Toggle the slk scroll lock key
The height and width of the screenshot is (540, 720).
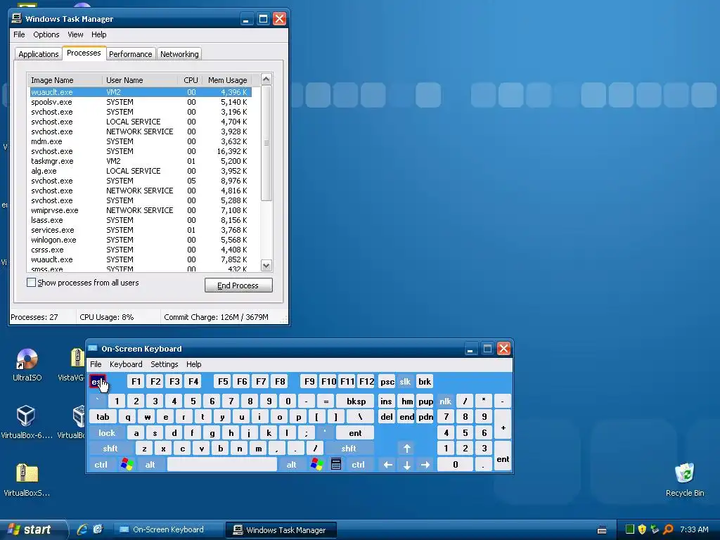point(405,382)
